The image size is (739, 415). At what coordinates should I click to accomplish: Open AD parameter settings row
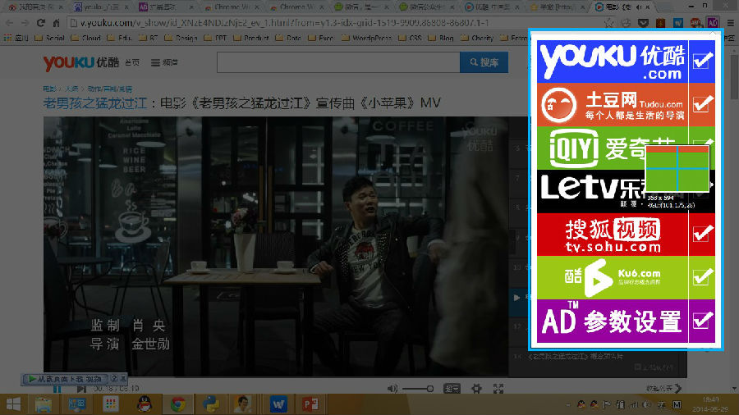(x=612, y=321)
